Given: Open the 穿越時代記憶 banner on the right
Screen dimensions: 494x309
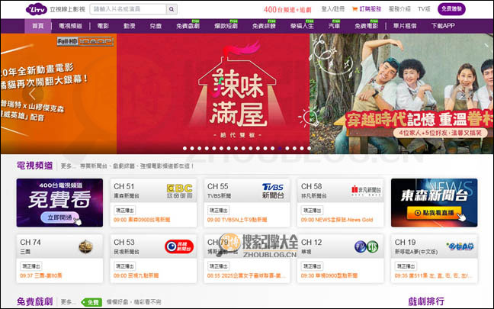Looking at the screenshot, I should pos(402,94).
